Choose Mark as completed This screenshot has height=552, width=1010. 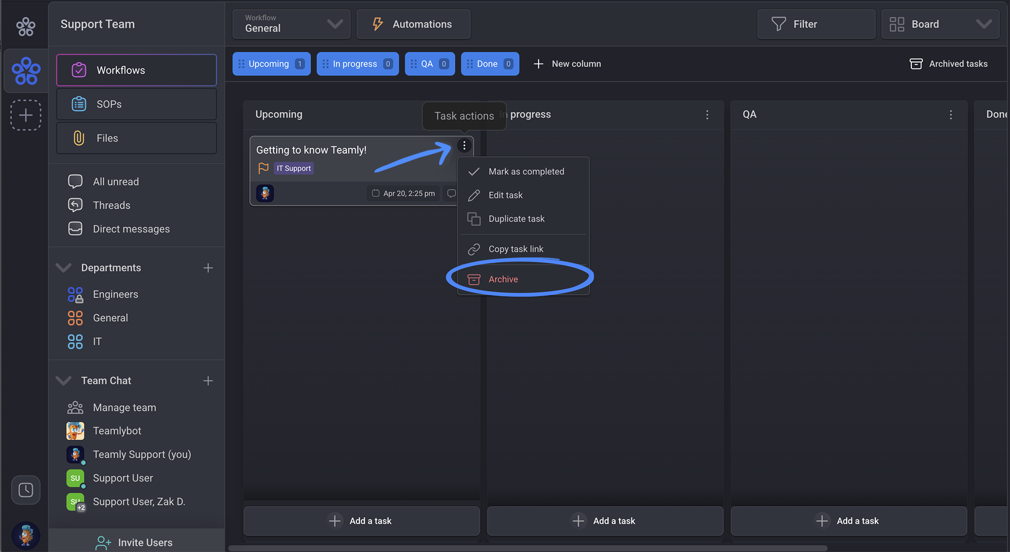[523, 172]
